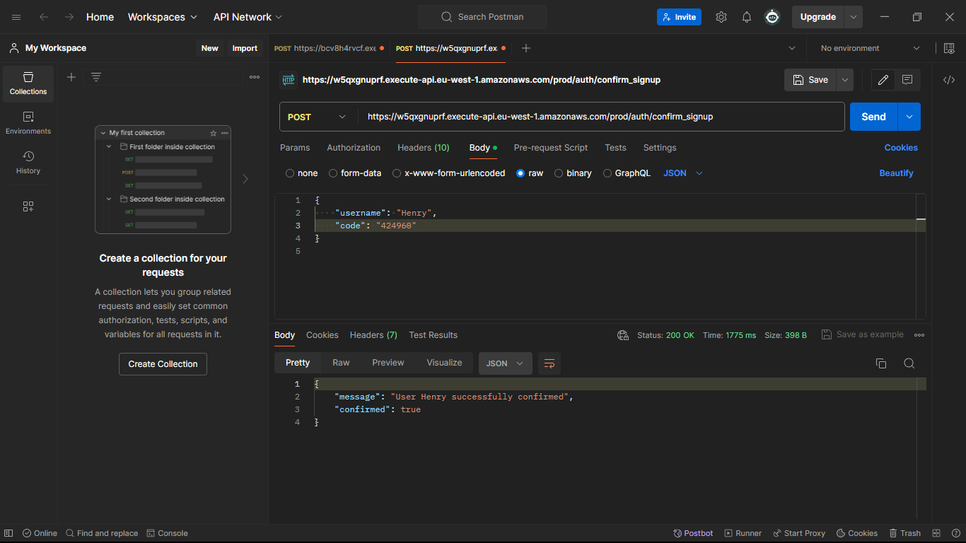The image size is (966, 543).
Task: Expand the Workspaces dropdown
Action: [163, 17]
